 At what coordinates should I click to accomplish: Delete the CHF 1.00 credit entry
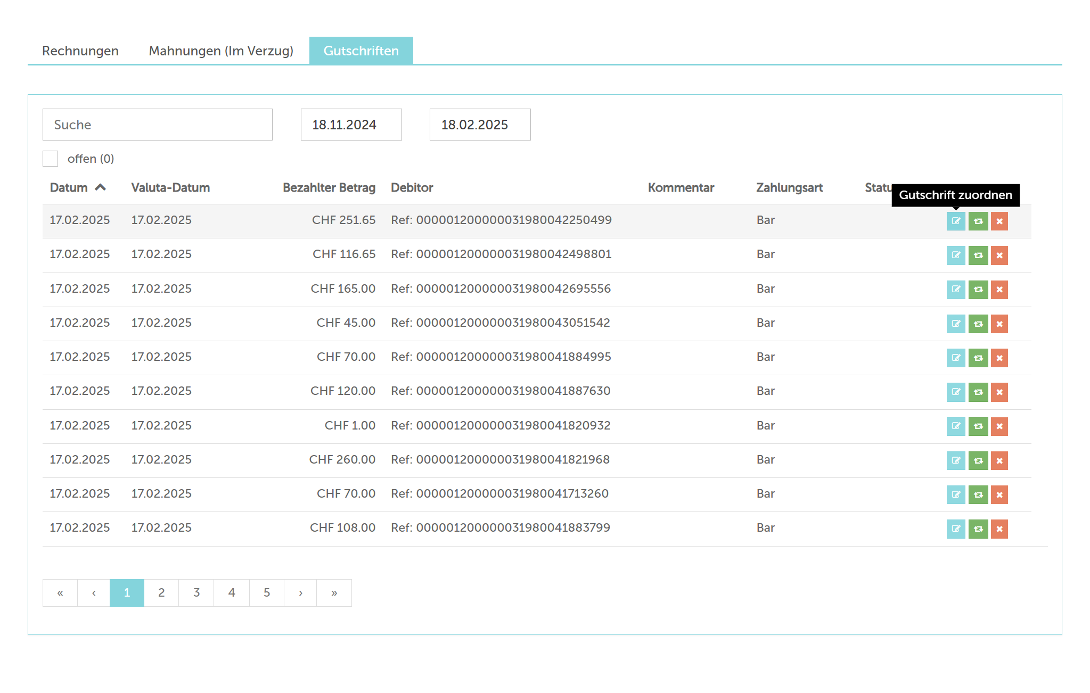pyautogui.click(x=999, y=426)
